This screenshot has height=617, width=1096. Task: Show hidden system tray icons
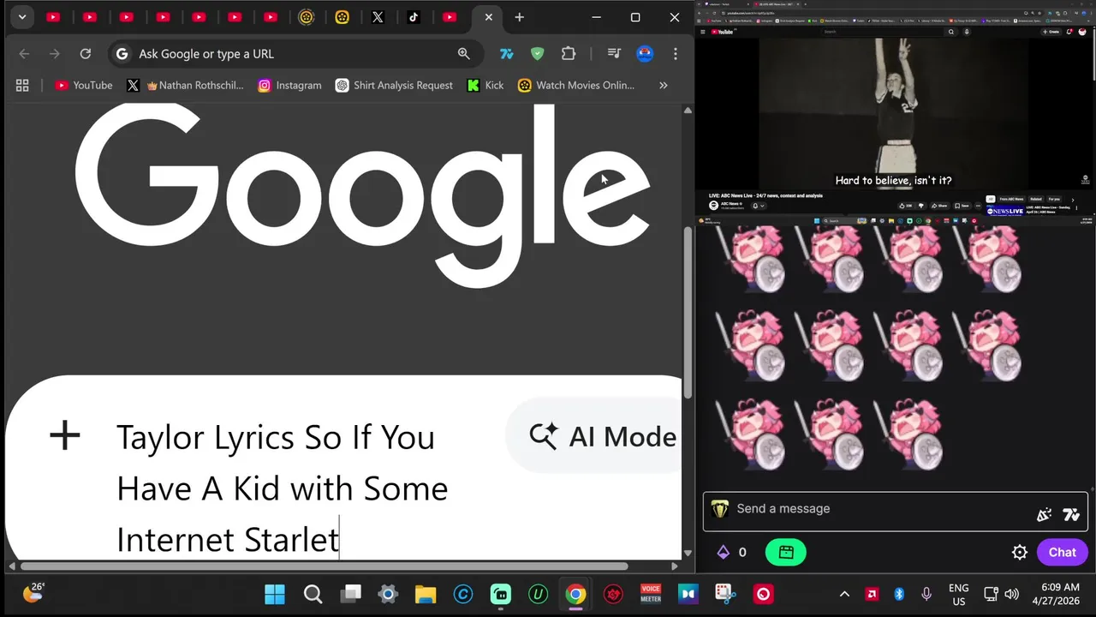point(844,594)
